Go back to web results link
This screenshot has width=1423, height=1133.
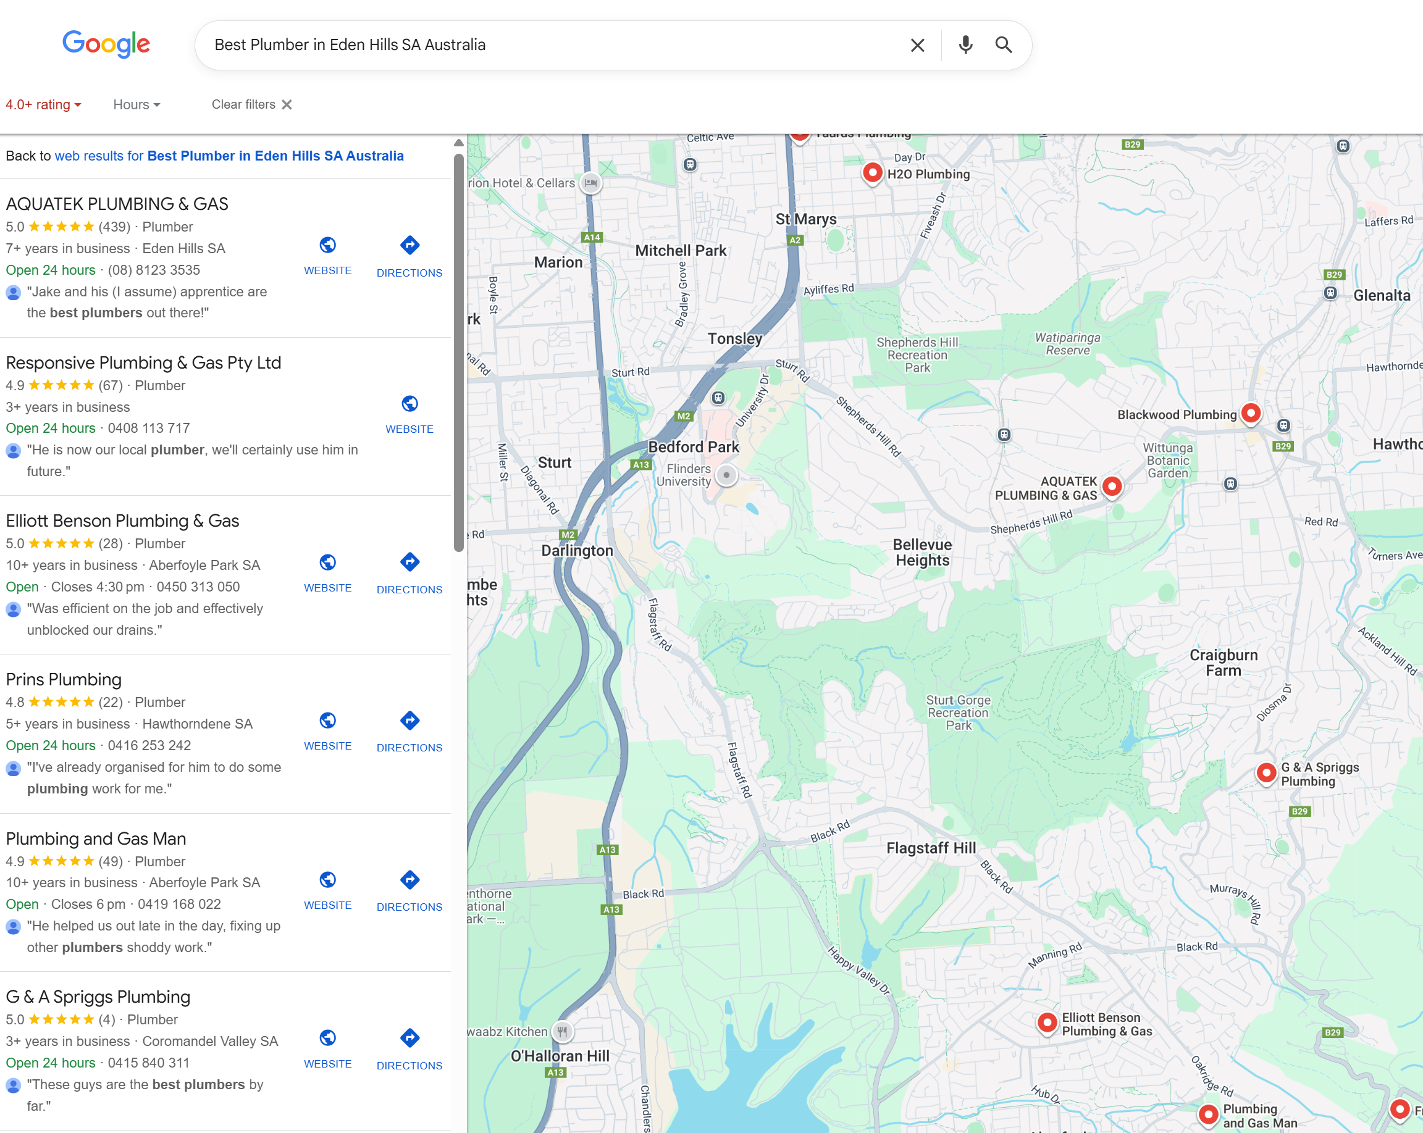coord(229,156)
